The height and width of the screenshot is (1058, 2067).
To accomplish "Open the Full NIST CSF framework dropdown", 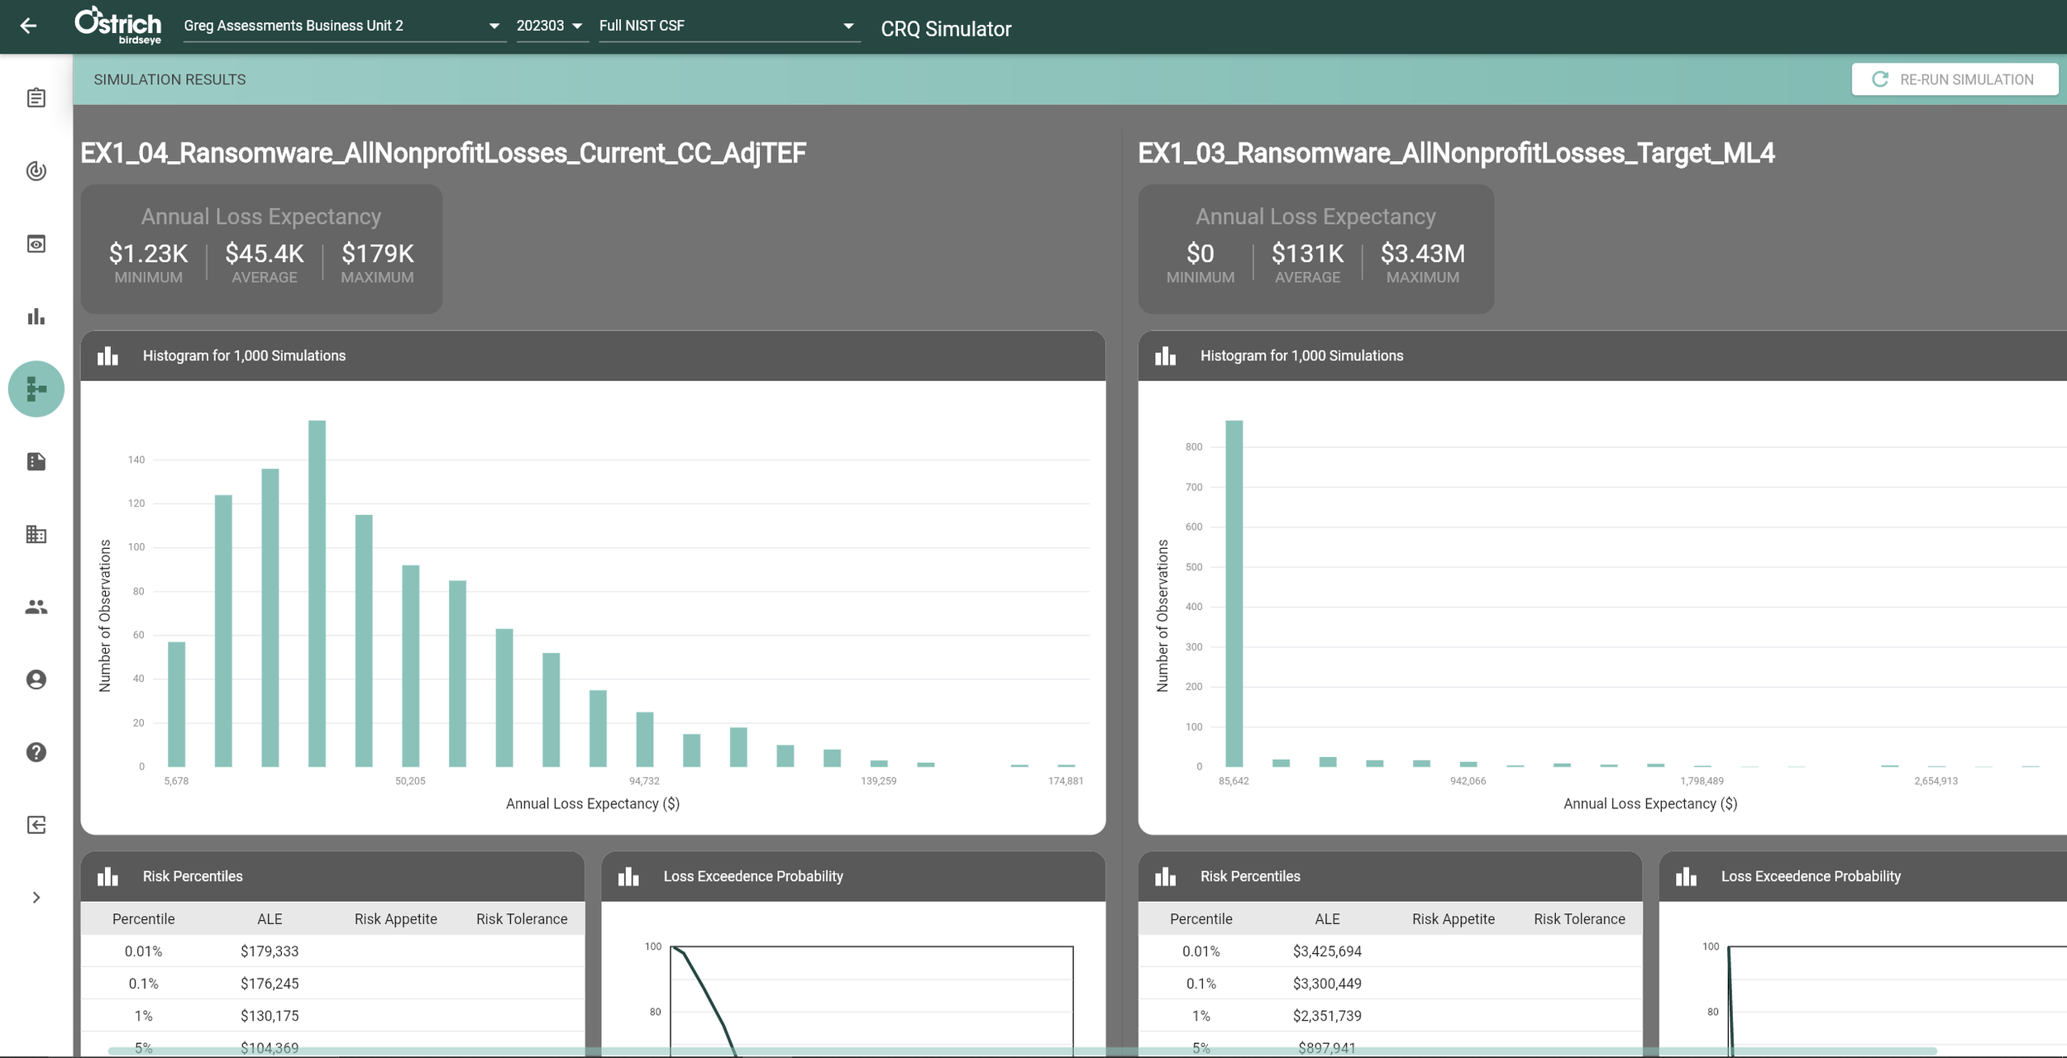I will (x=726, y=26).
